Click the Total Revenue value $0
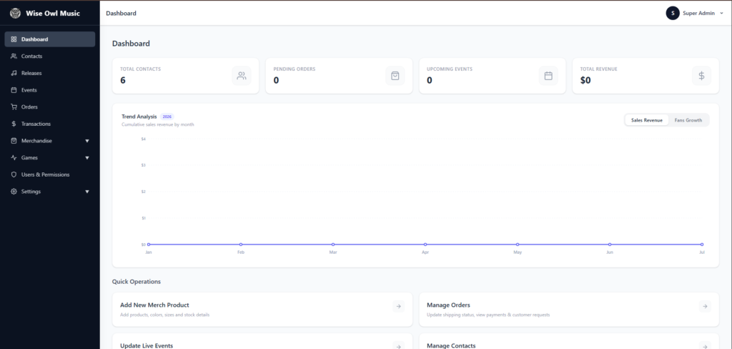The image size is (732, 349). click(585, 80)
